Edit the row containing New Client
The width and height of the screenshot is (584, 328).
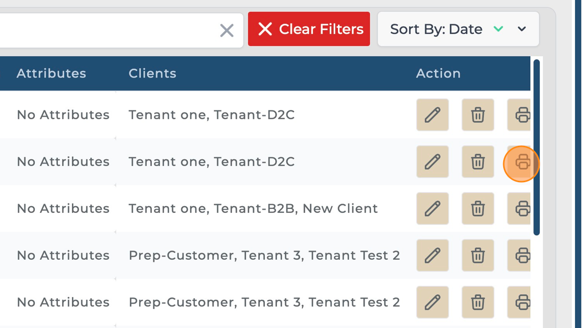click(x=432, y=209)
